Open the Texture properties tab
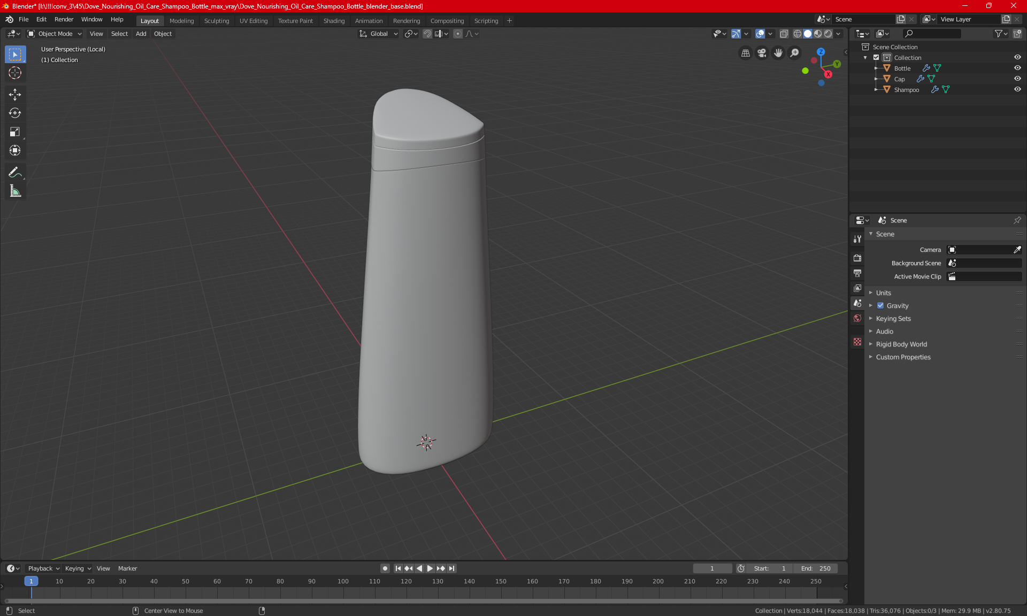This screenshot has height=616, width=1027. (857, 342)
